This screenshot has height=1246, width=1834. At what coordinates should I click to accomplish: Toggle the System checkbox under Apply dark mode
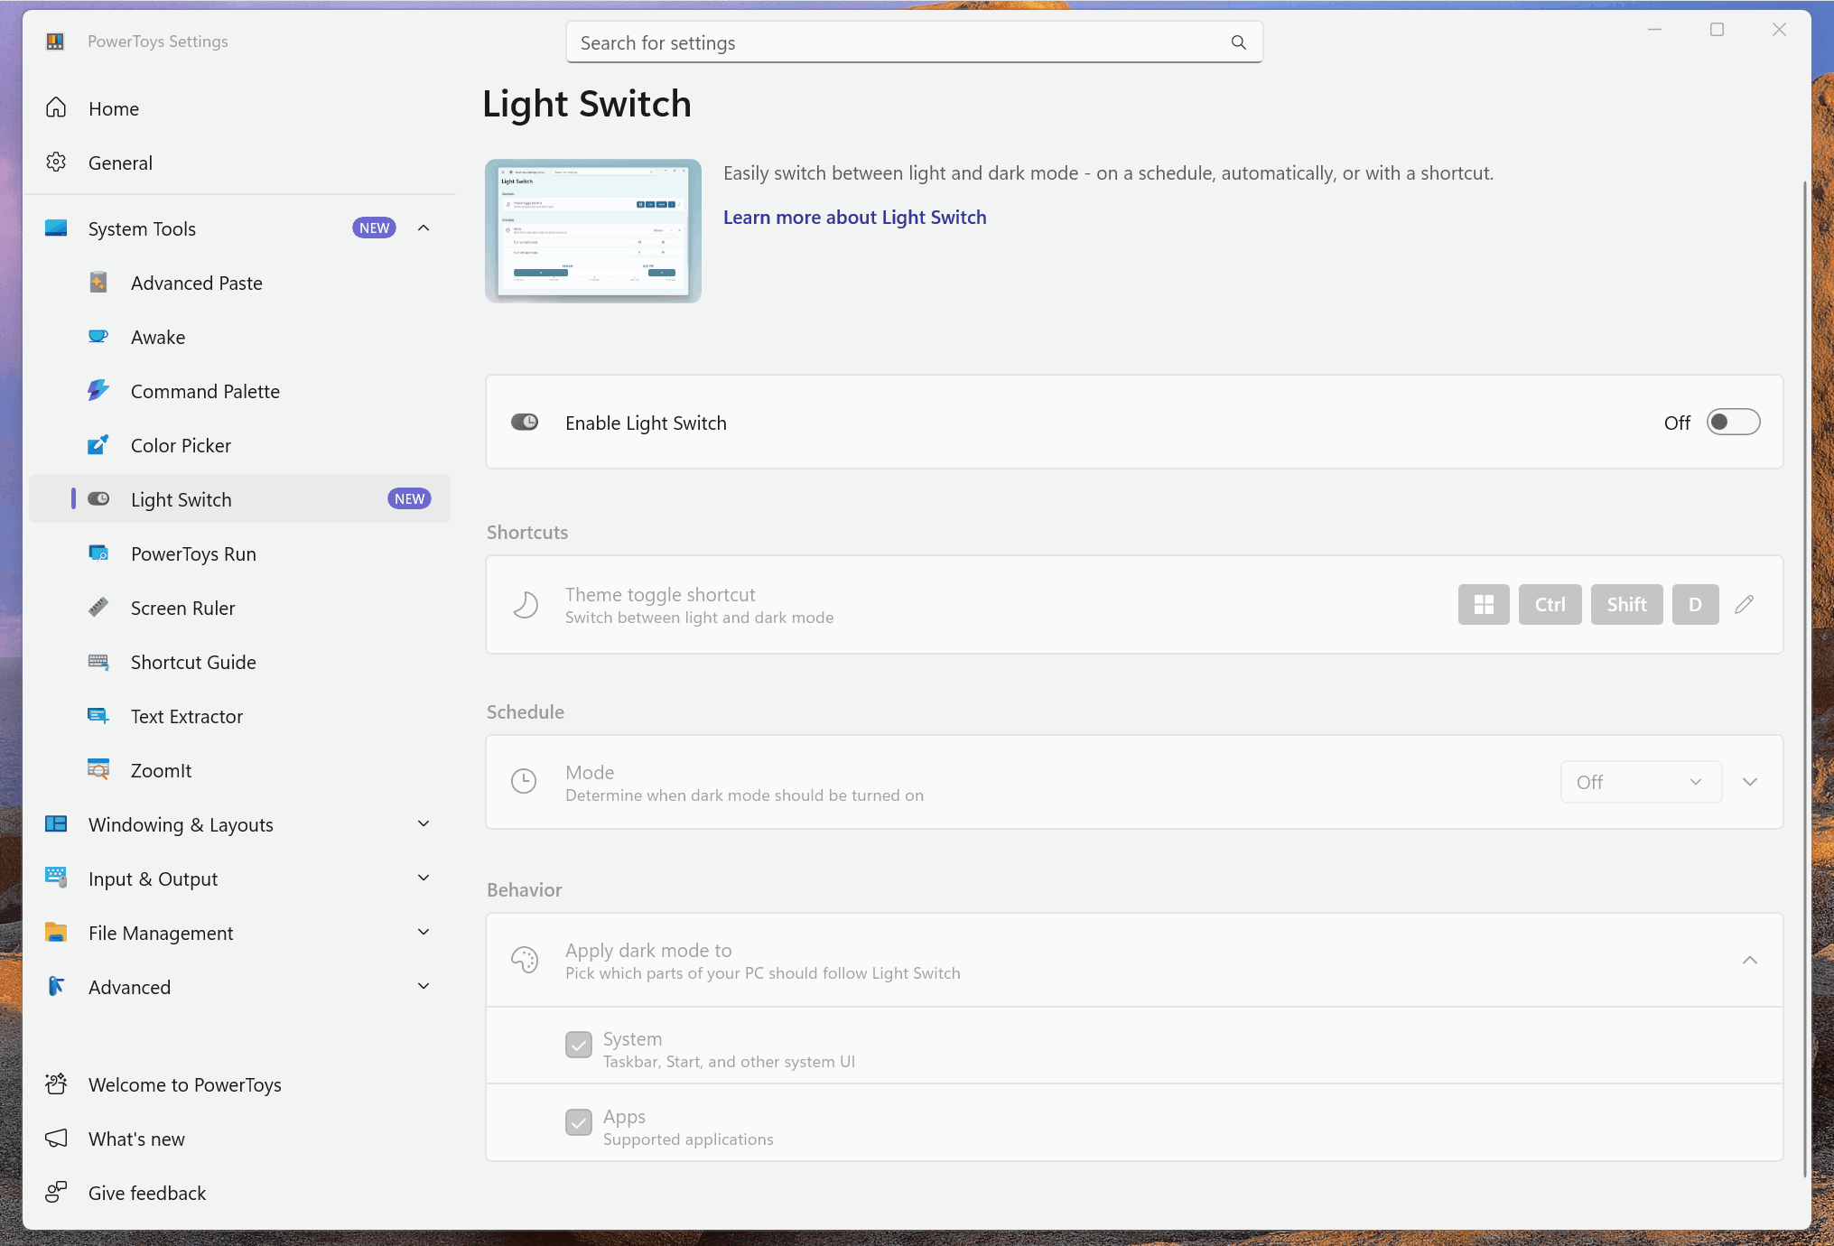click(579, 1045)
